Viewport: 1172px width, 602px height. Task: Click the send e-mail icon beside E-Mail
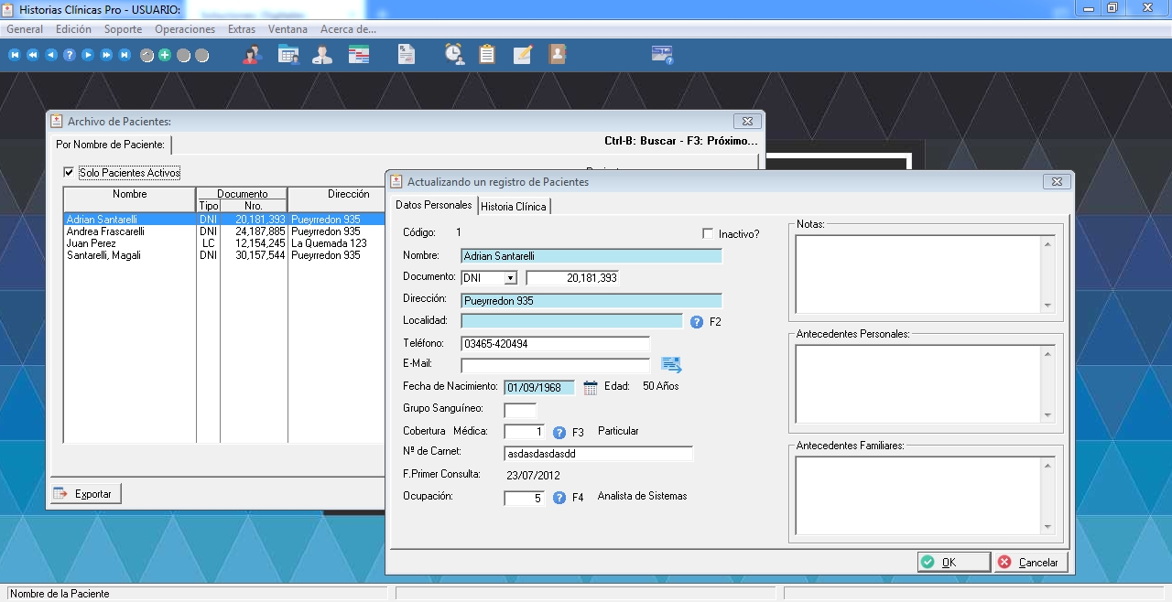coord(672,365)
